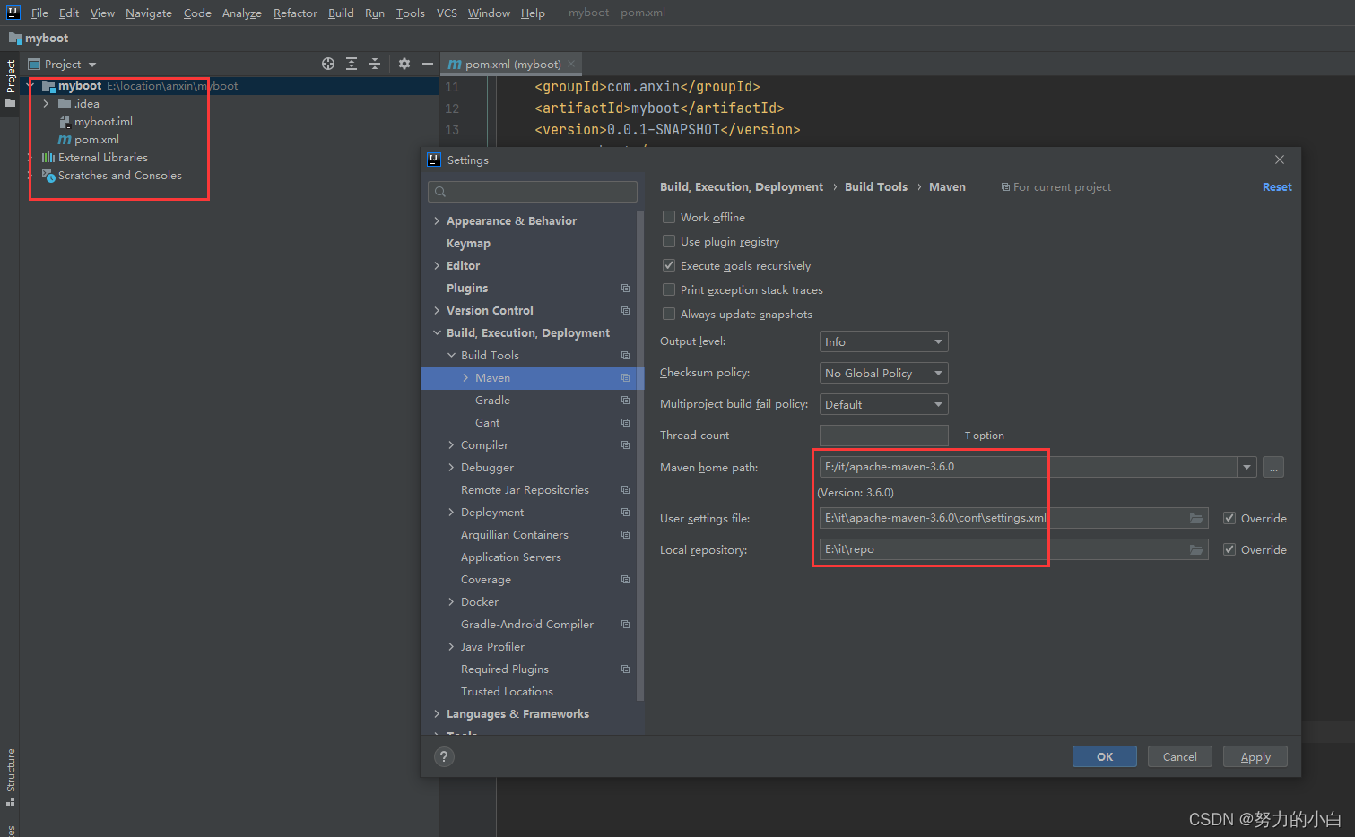This screenshot has width=1355, height=837.
Task: Select Trusted Locations in settings tree
Action: click(x=507, y=692)
